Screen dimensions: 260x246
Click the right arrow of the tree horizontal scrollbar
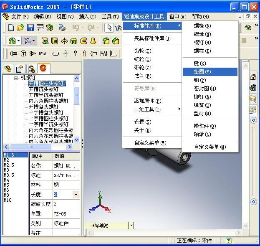pos(70,147)
